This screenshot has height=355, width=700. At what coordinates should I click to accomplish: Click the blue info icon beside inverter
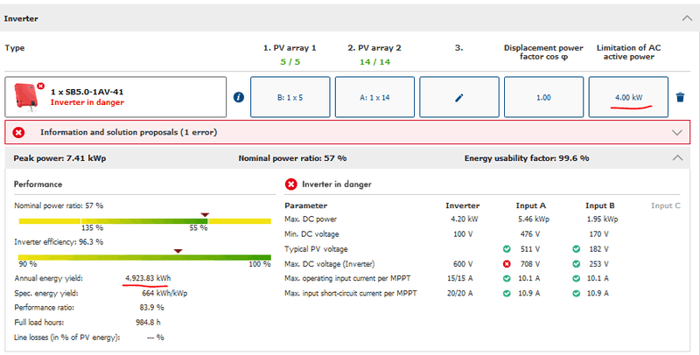238,97
